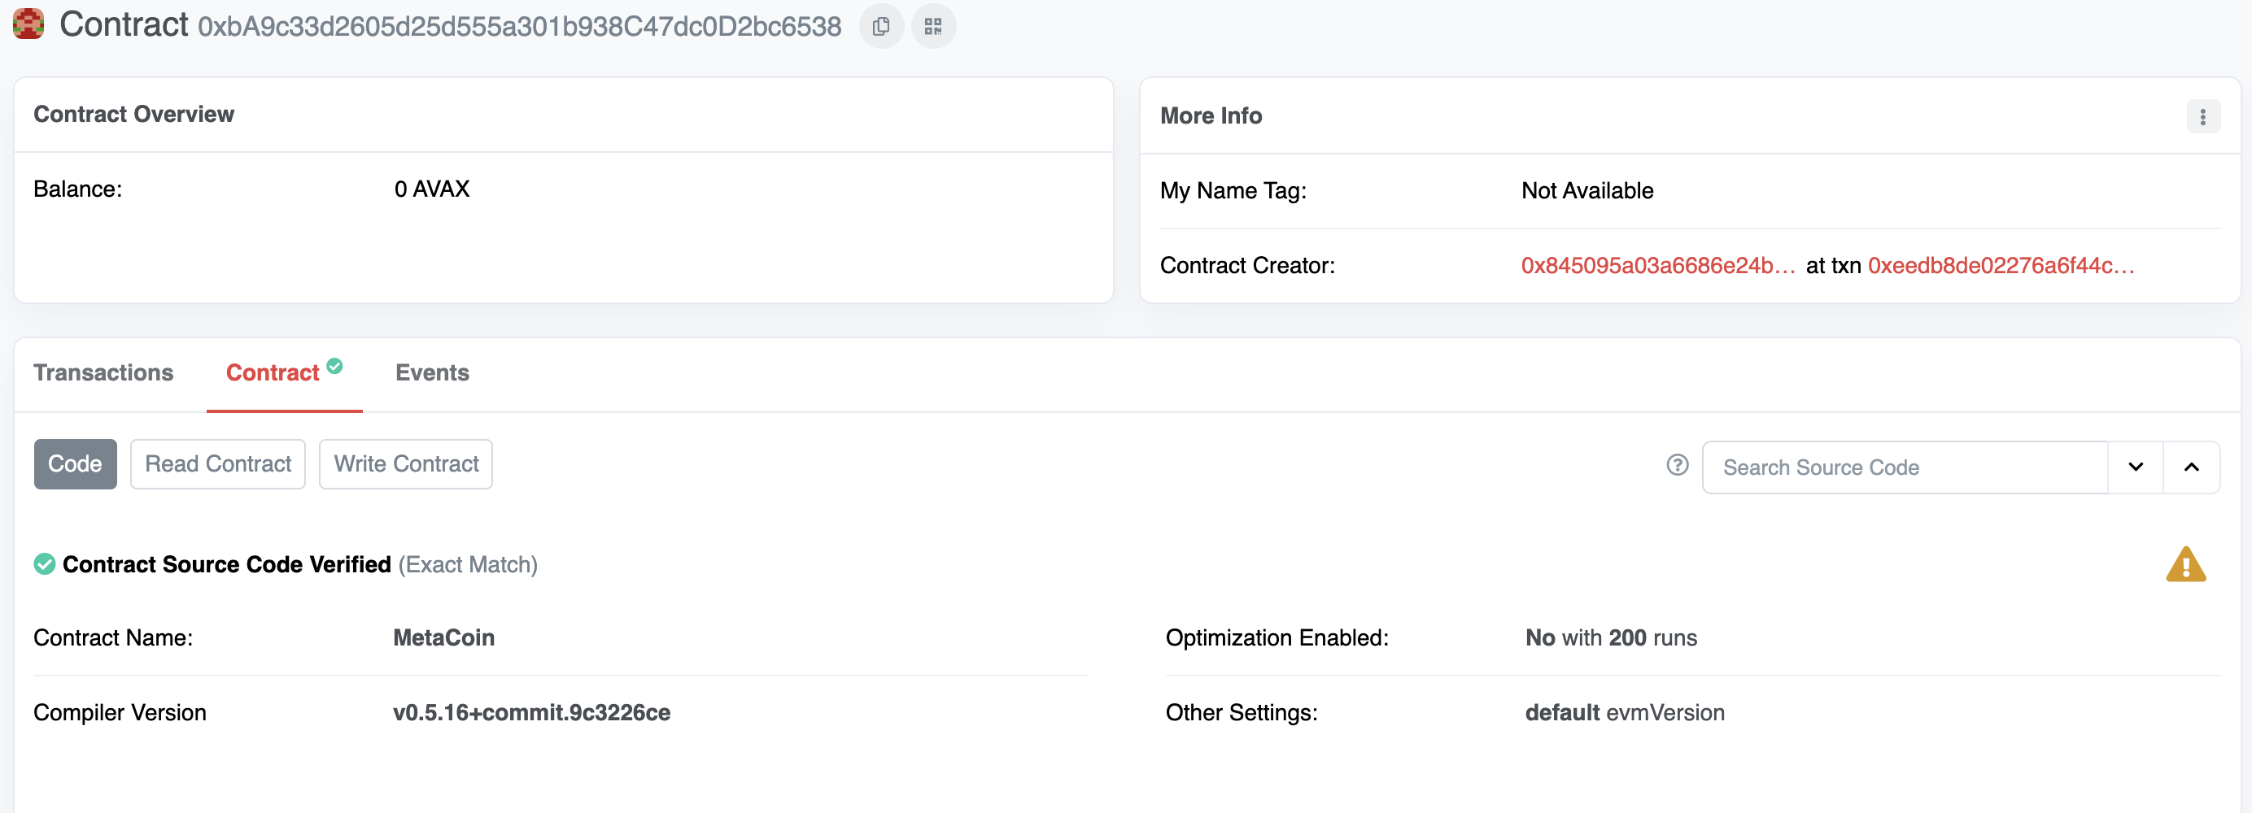
Task: Open the More Info options menu
Action: click(x=2203, y=116)
